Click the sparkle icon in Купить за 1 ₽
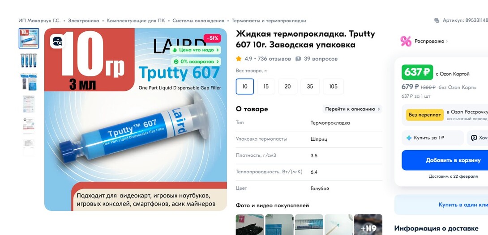Viewport: 488px width, 235px height. 409,138
